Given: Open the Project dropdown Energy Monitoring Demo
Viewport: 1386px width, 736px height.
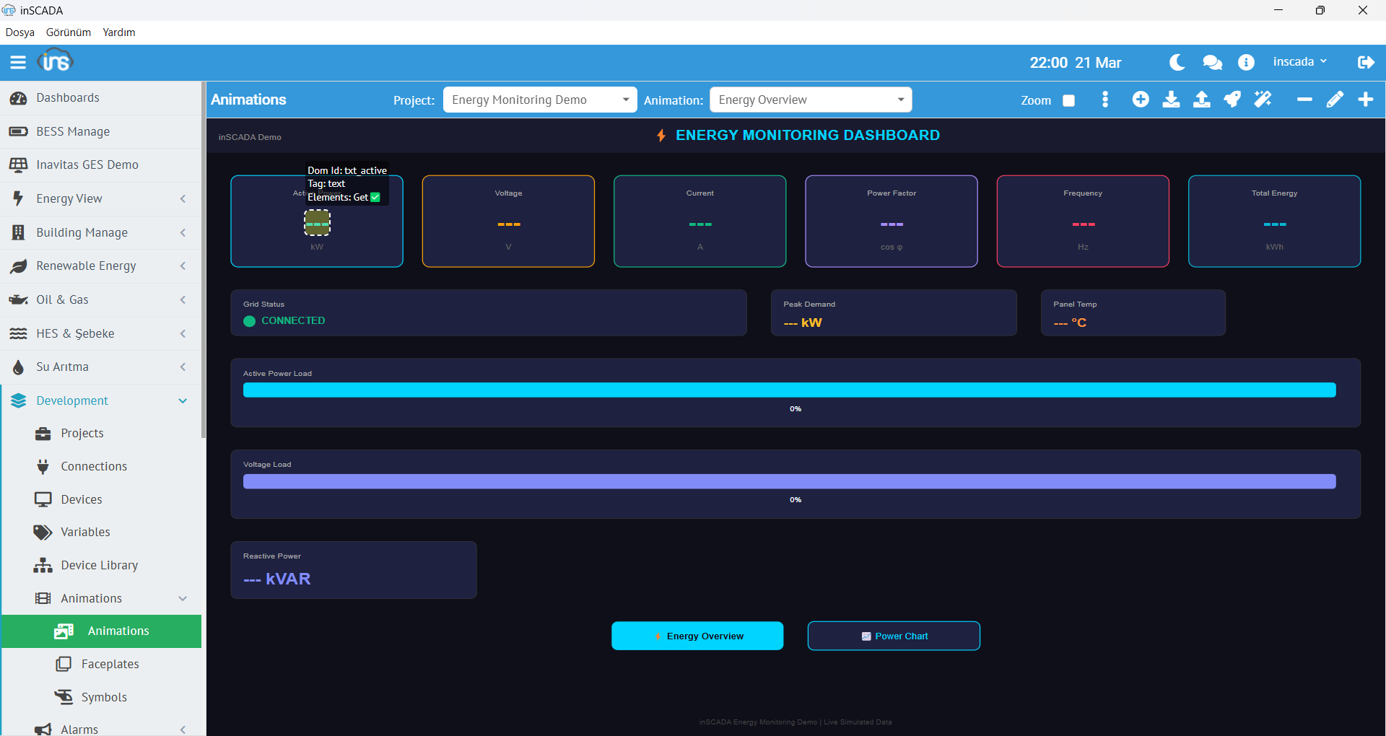Looking at the screenshot, I should (x=540, y=100).
